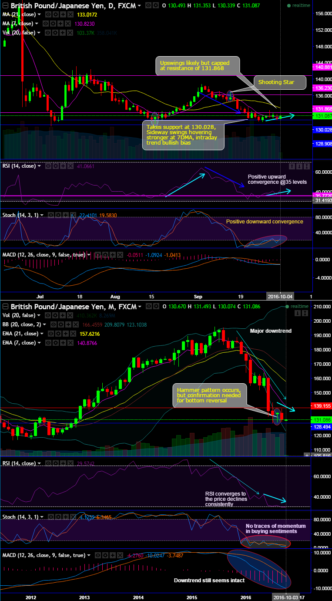Remove the daily MACD indicator

(x=120, y=255)
